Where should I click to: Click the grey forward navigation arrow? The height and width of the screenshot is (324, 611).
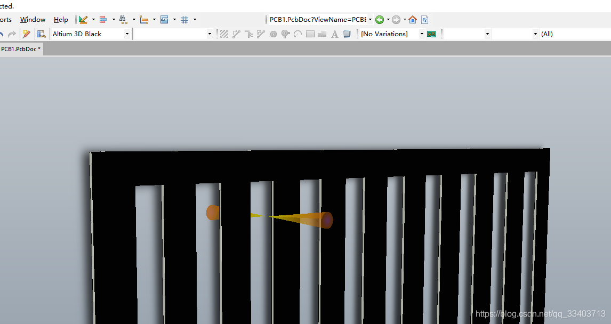tap(396, 20)
